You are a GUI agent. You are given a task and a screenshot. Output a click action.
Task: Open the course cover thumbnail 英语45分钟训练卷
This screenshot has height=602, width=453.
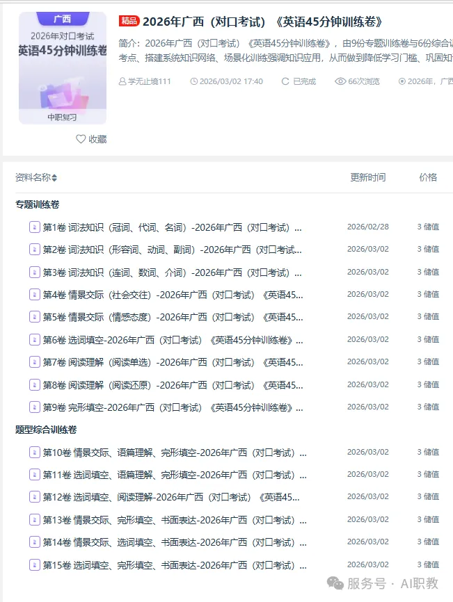click(x=63, y=67)
